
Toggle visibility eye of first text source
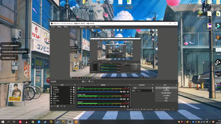pyautogui.click(x=71, y=87)
